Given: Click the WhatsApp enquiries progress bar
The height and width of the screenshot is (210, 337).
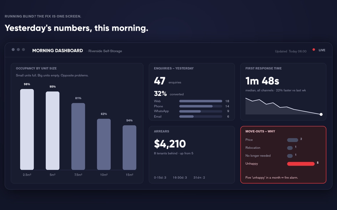Looking at the screenshot, I should (x=201, y=111).
